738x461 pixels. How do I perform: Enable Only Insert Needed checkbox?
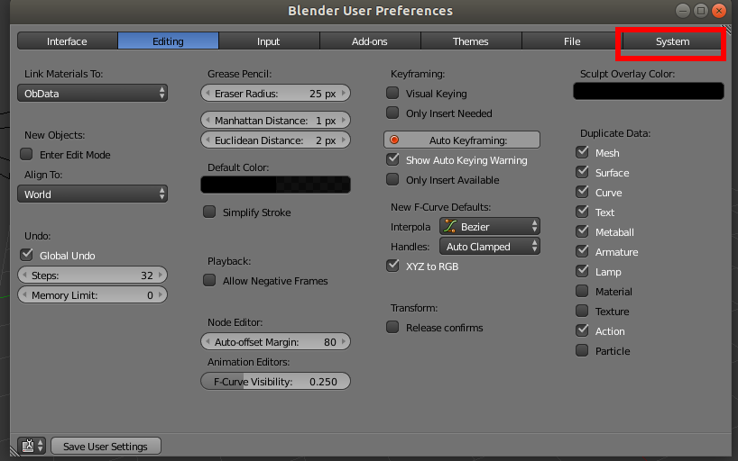pyautogui.click(x=392, y=113)
